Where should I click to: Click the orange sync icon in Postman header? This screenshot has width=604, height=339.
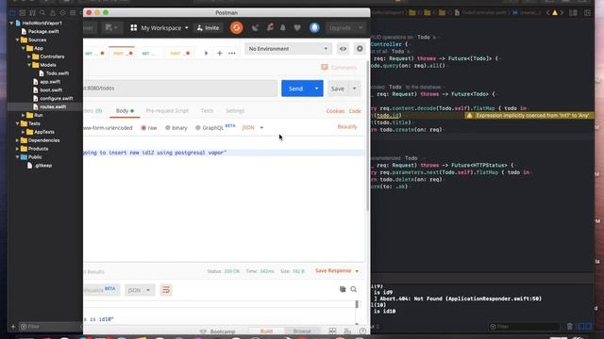tap(236, 27)
